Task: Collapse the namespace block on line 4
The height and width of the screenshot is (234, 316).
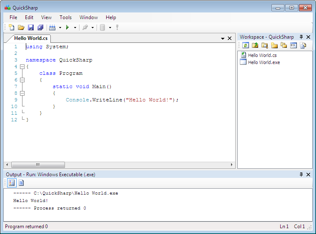Action: [x=22, y=67]
